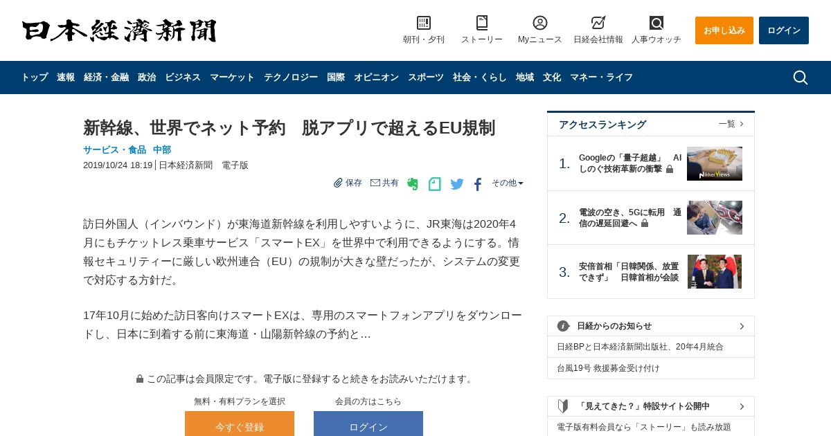Click the article headline 新幹線、世界でネット予約
Viewport: 831px width, 436px height.
click(x=289, y=128)
